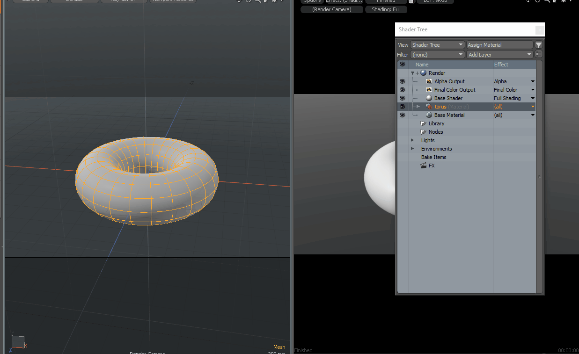Toggle visibility of Base Material

[x=402, y=115]
